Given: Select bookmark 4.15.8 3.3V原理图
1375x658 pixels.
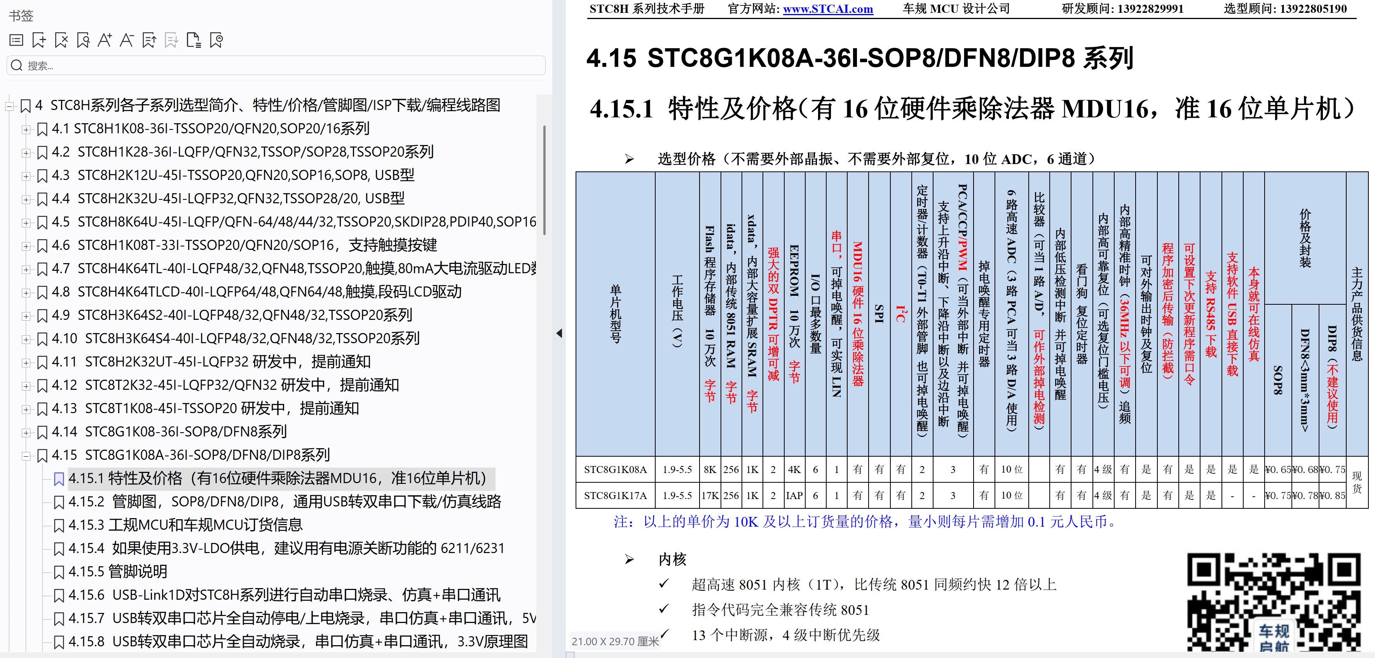Looking at the screenshot, I should point(298,642).
